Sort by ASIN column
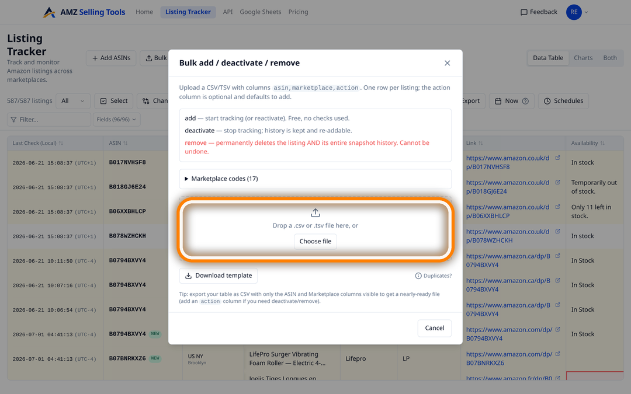Screen dimensions: 631x394 (x=118, y=143)
